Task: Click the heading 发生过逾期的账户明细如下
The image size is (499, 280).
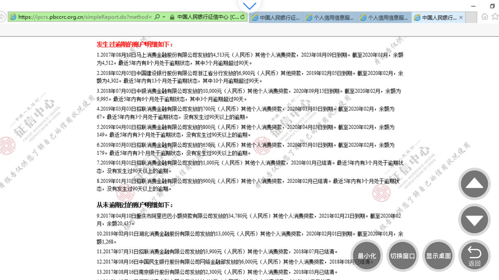Action: [135, 45]
